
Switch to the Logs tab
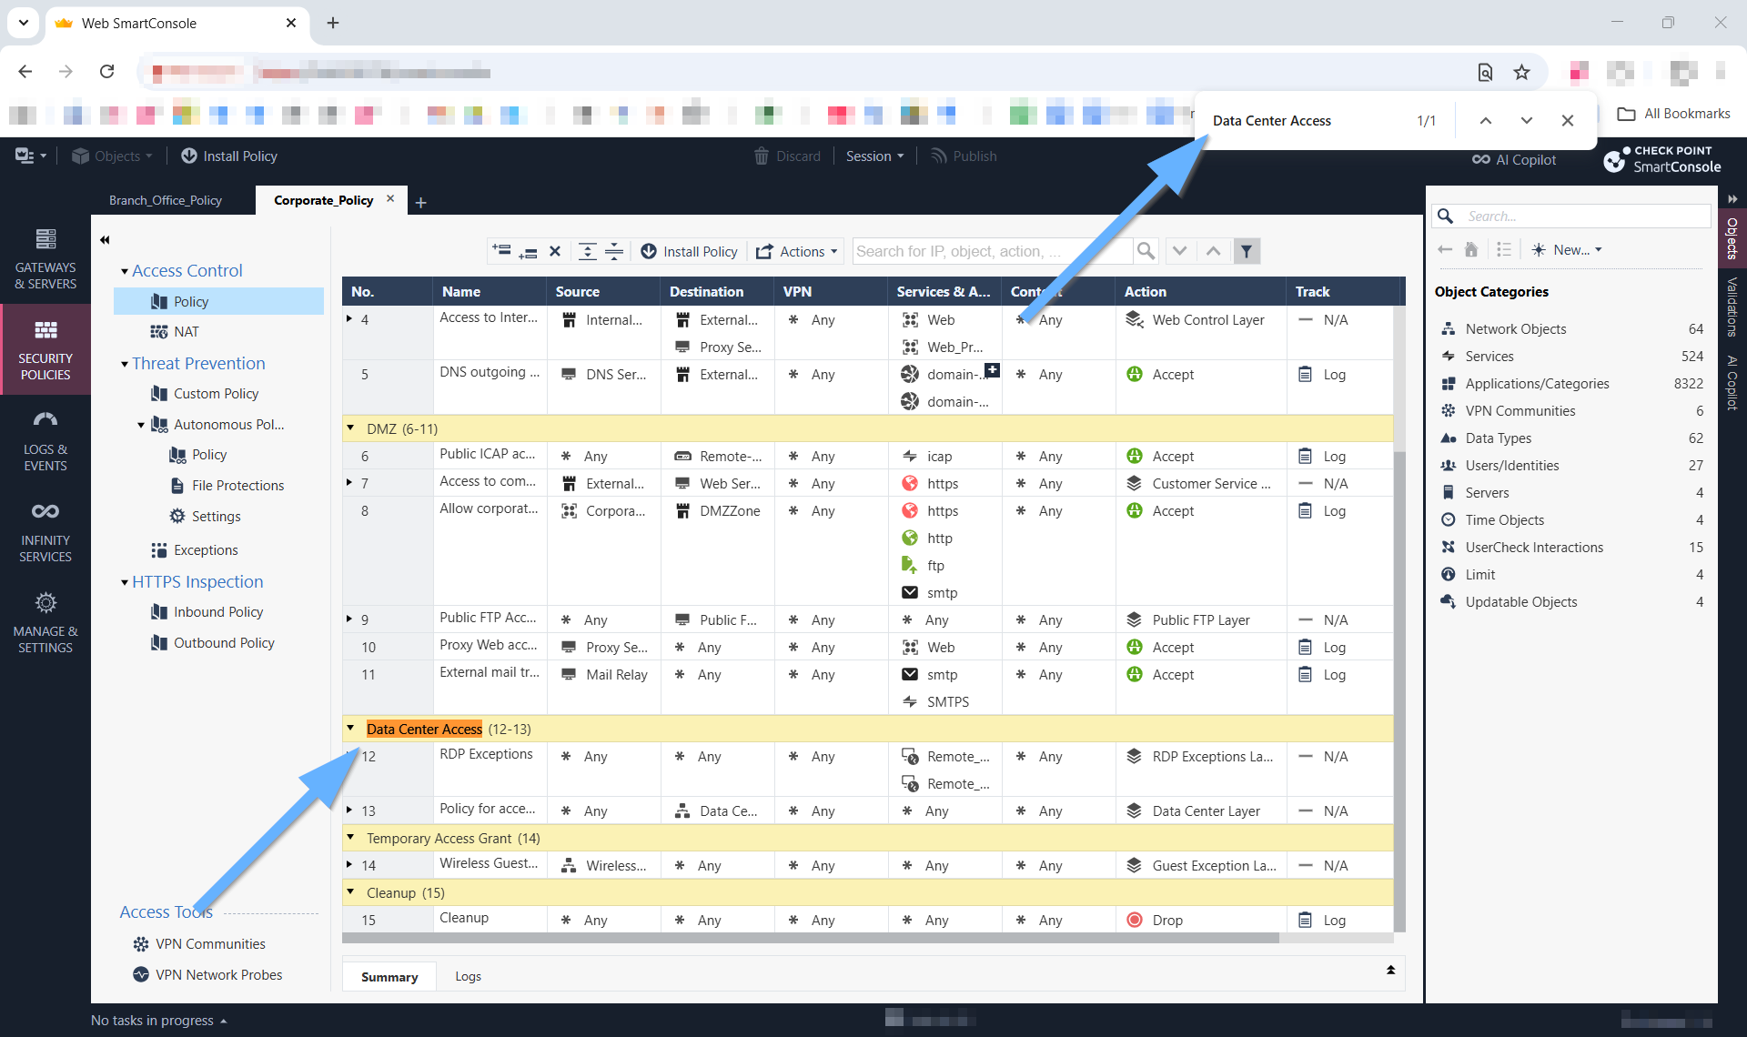[468, 976]
